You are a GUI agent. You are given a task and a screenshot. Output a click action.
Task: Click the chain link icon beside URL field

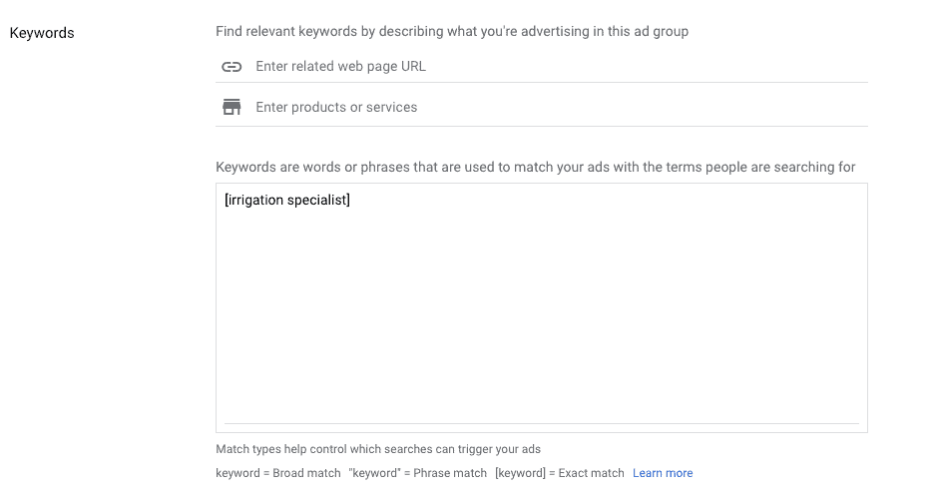coord(232,67)
